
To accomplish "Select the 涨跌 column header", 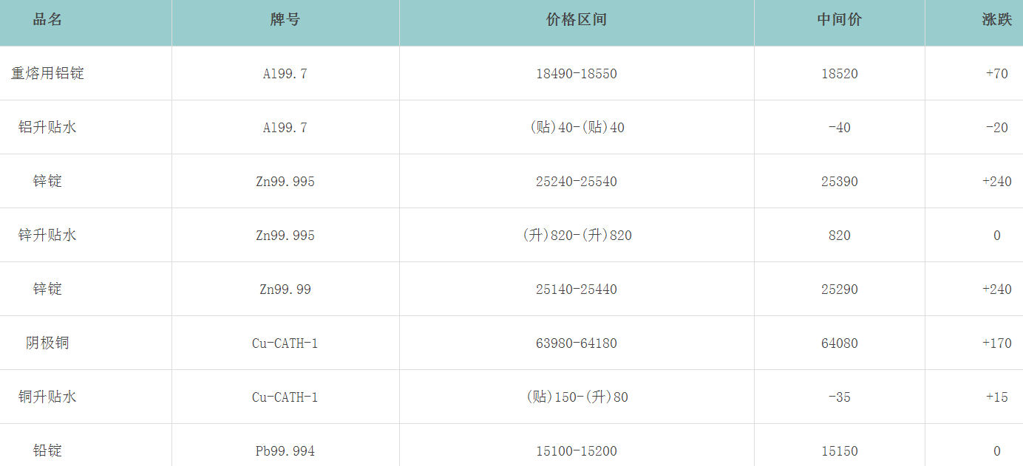I will (996, 20).
